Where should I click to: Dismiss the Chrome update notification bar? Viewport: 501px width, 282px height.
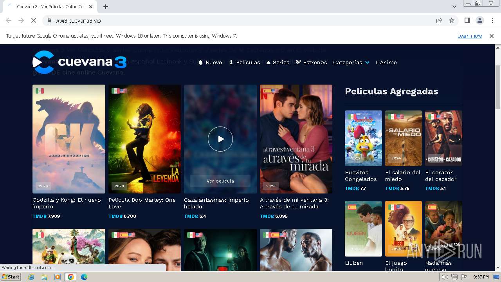(x=492, y=36)
